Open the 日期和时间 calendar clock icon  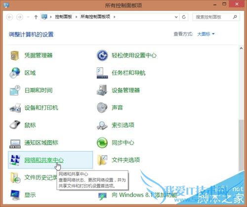point(15,90)
